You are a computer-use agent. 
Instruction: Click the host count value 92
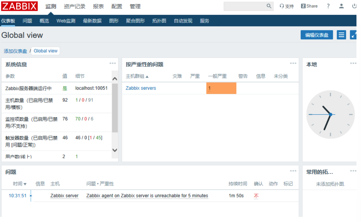coord(65,100)
